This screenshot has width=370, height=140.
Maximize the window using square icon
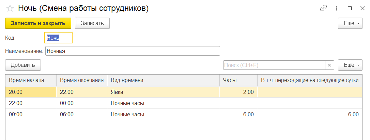[x=349, y=8]
